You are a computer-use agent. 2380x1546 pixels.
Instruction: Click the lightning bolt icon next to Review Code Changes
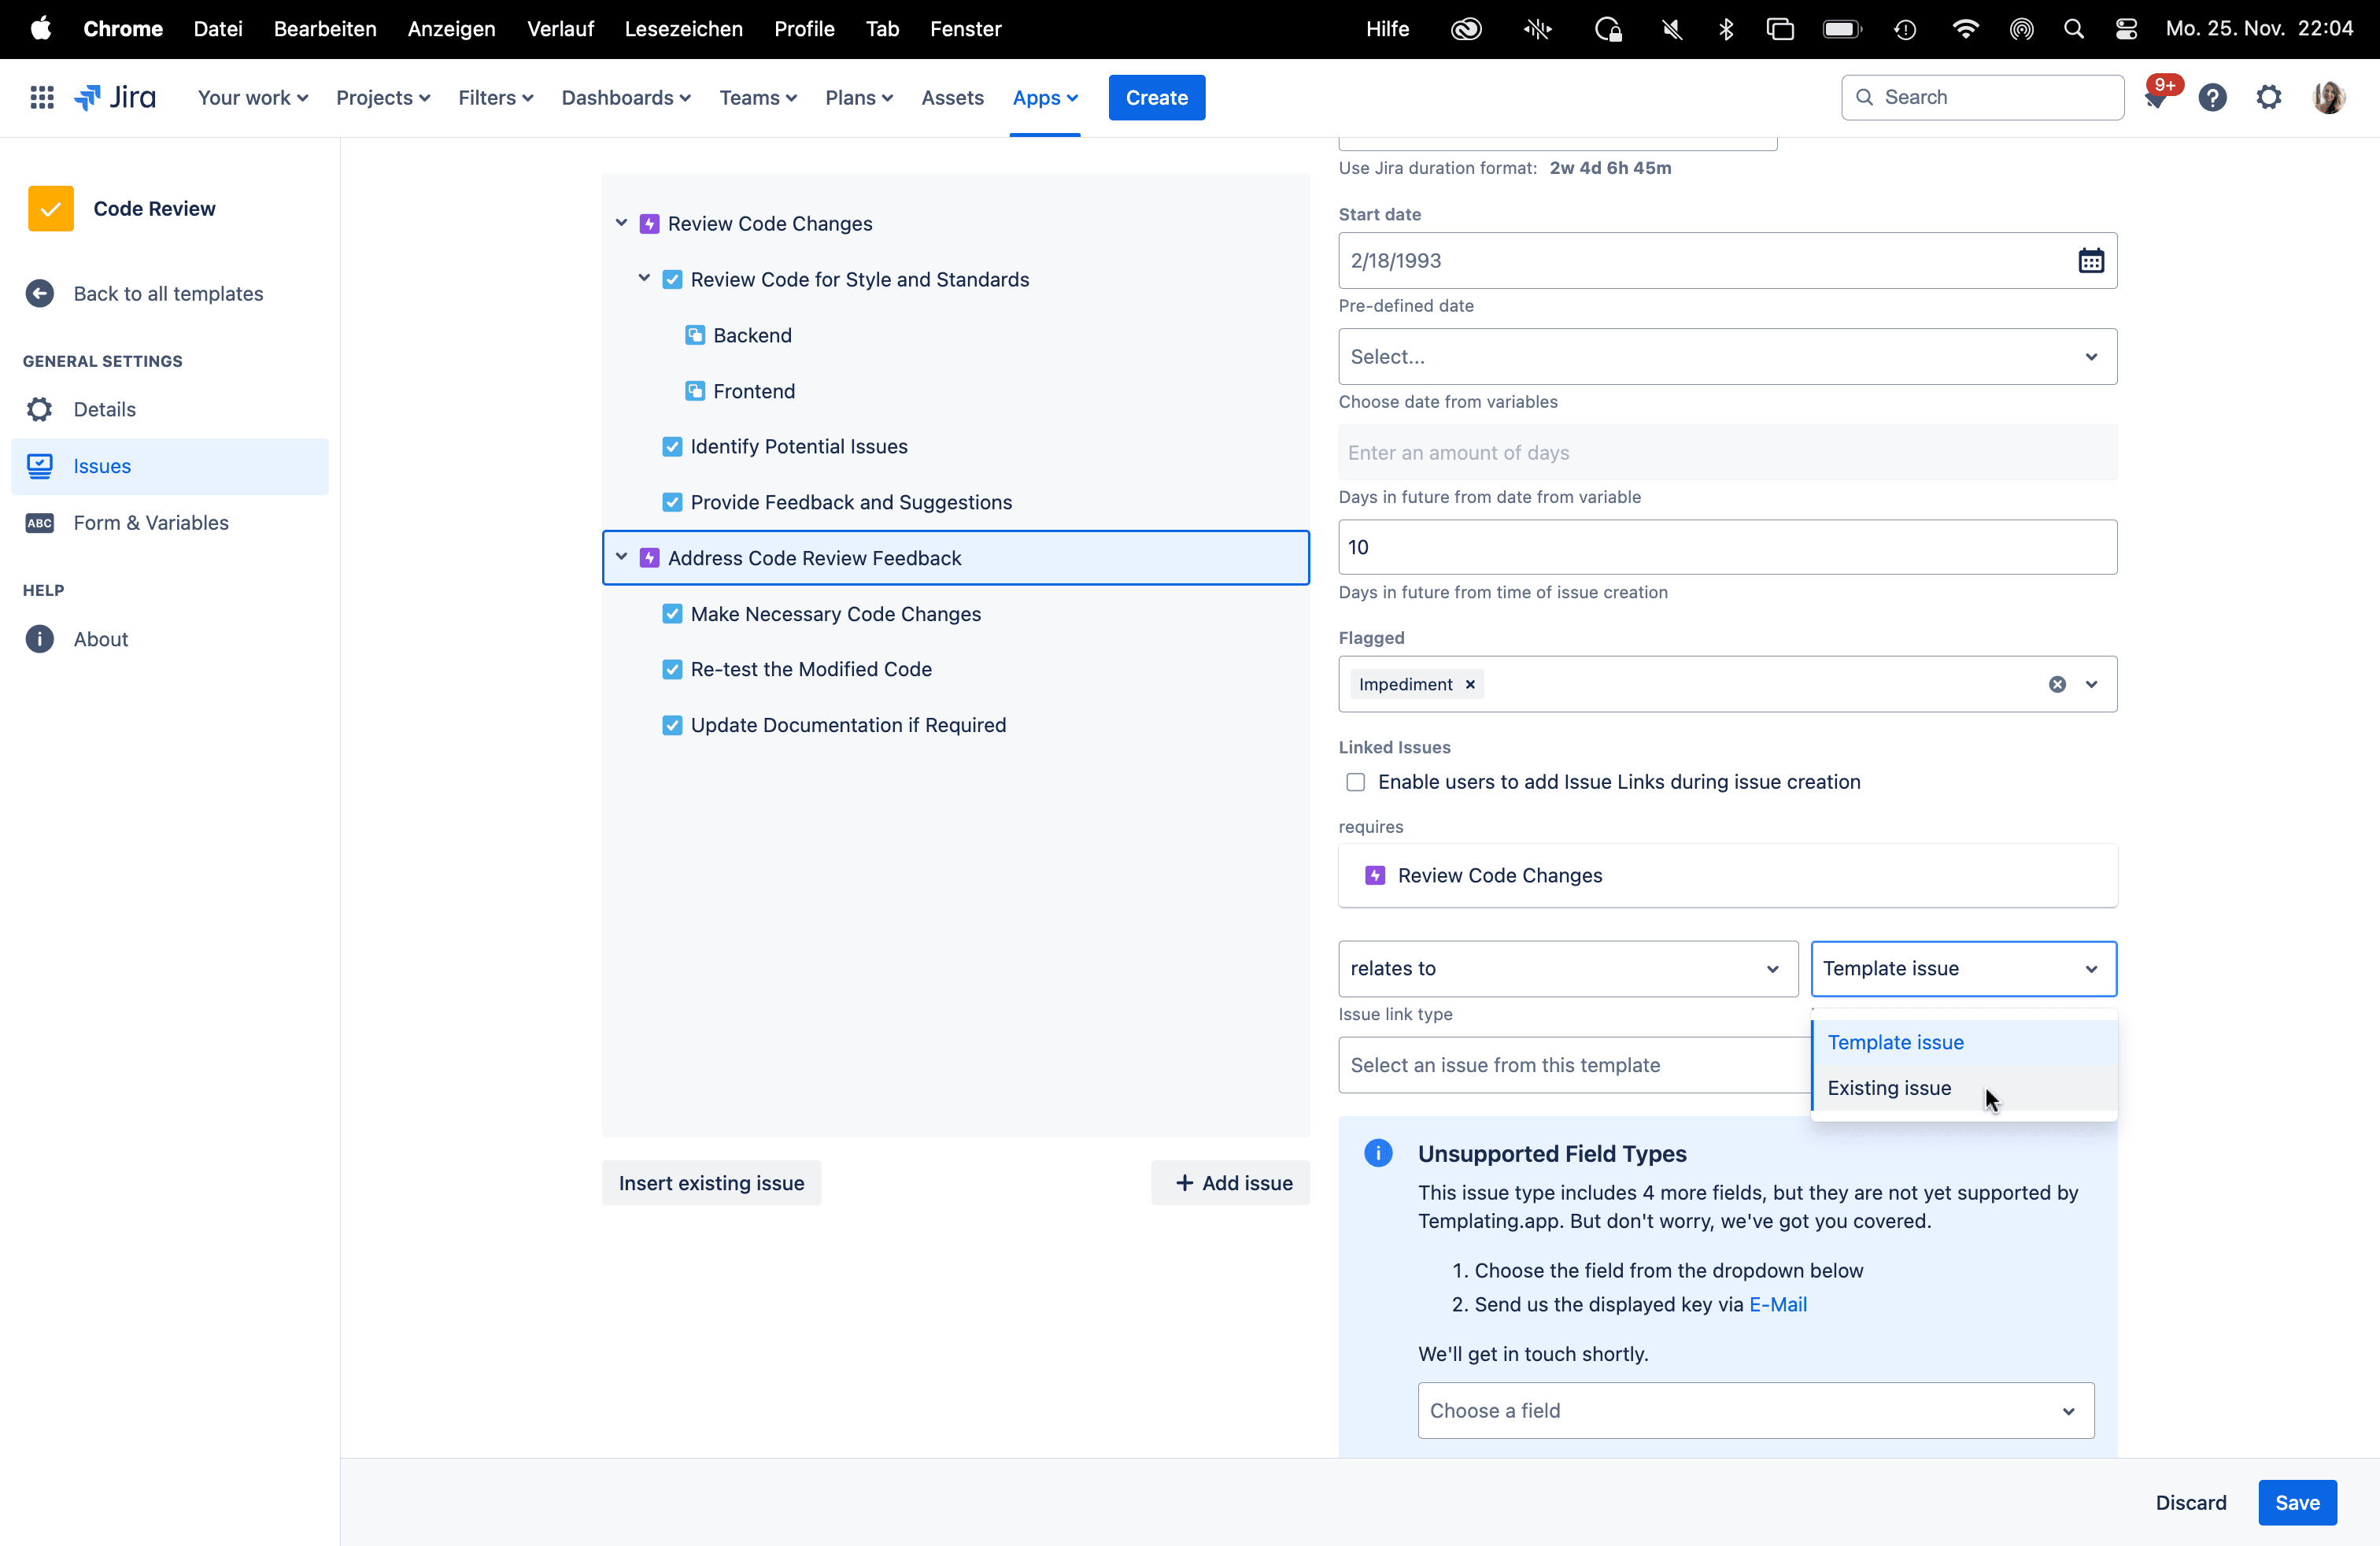pos(651,223)
